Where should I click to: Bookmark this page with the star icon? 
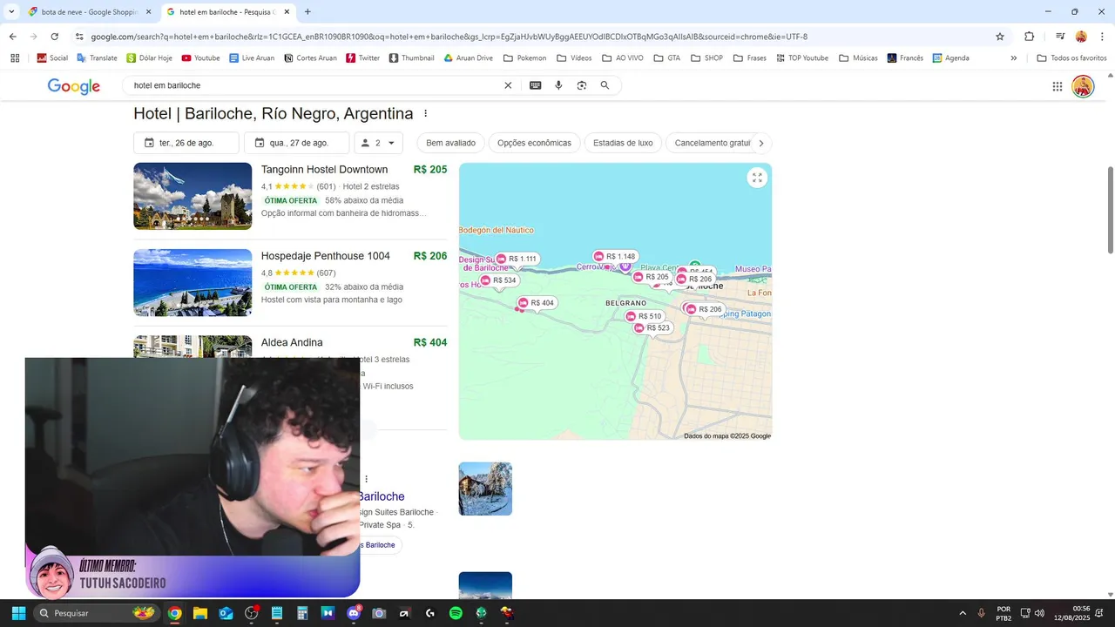click(x=1000, y=37)
